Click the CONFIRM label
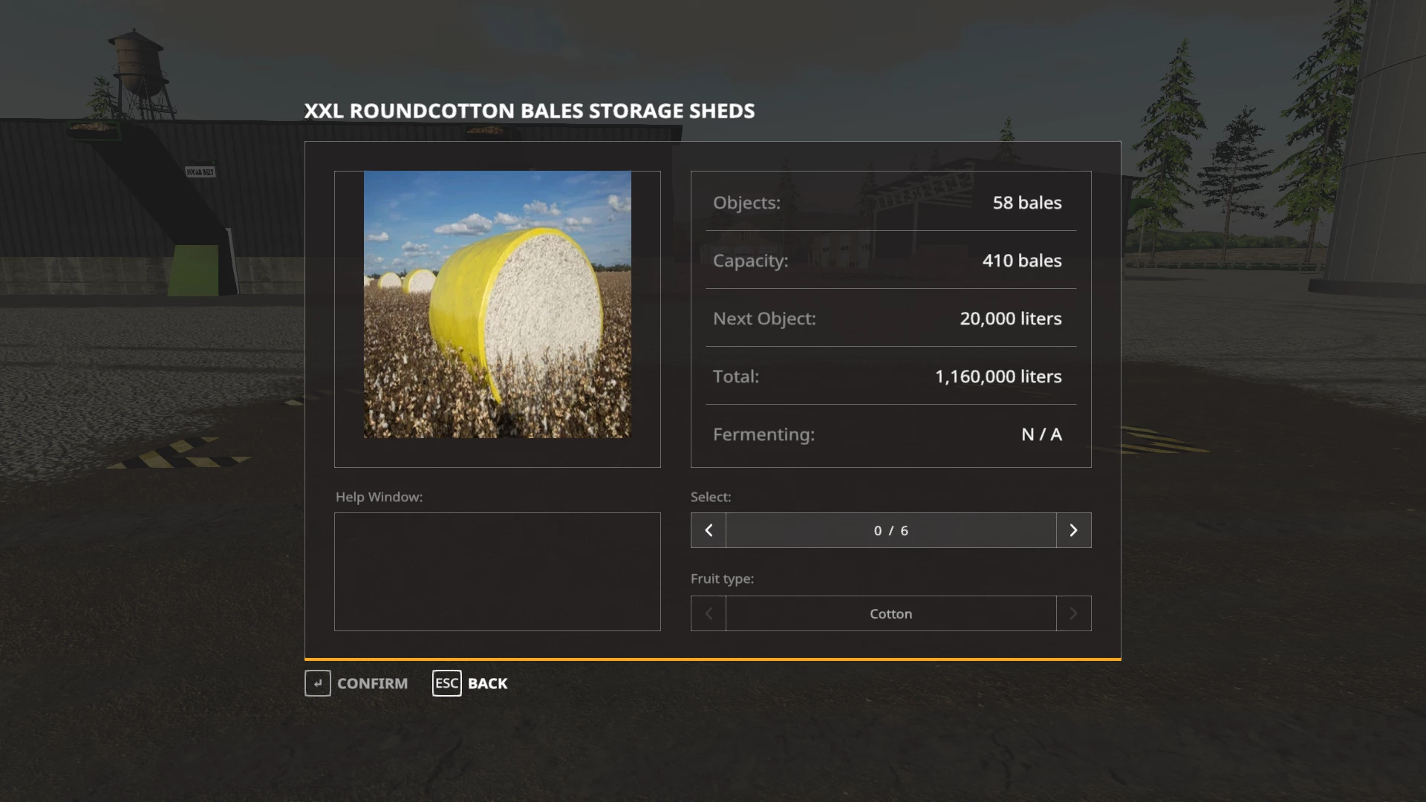 click(x=372, y=683)
